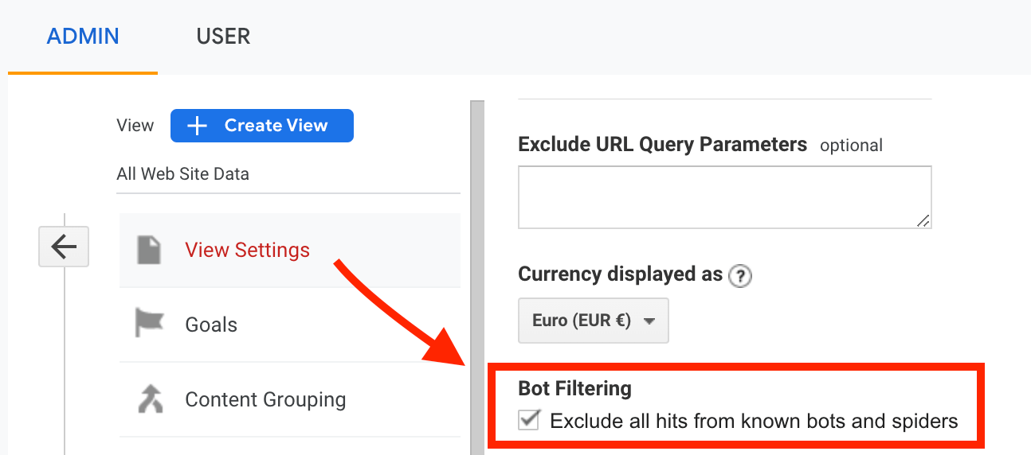The height and width of the screenshot is (455, 1031).
Task: Open the Euro (EUR €) currency dropdown
Action: pyautogui.click(x=593, y=321)
